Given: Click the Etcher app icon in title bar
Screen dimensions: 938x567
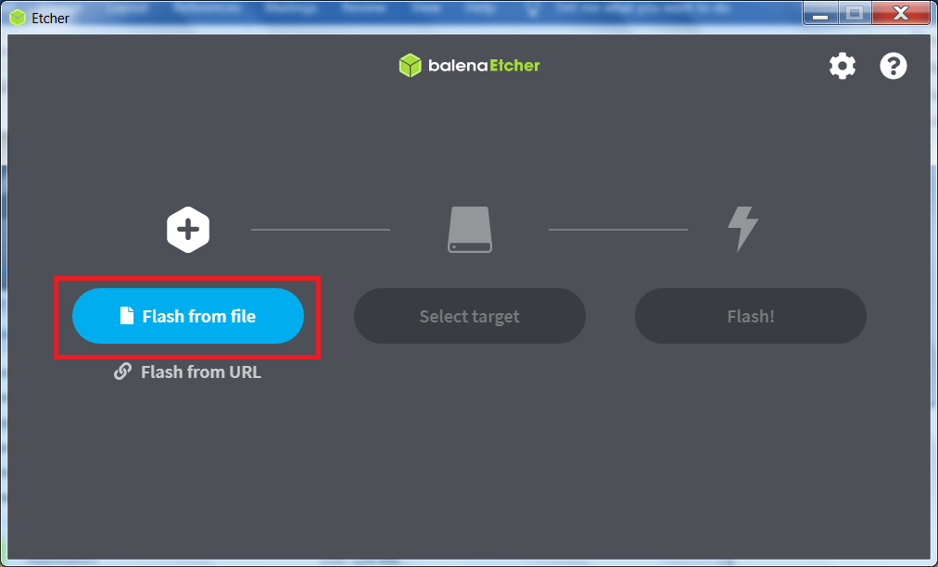Looking at the screenshot, I should (18, 18).
